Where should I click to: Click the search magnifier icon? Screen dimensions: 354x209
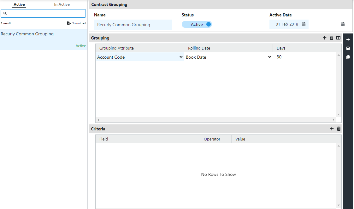point(5,13)
